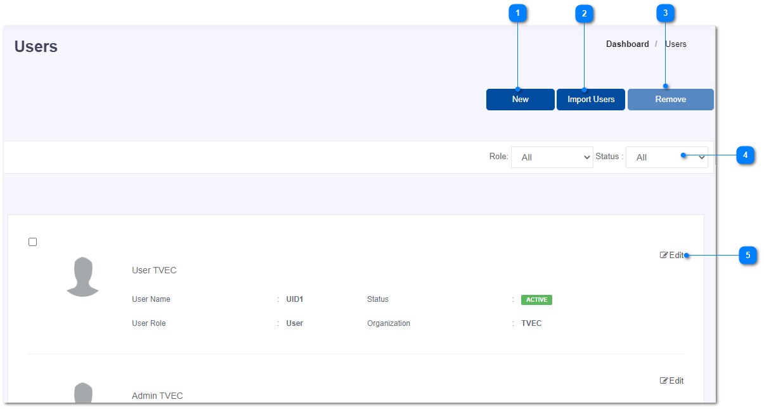Click the User TVEC name
This screenshot has height=409, width=764.
coord(154,270)
